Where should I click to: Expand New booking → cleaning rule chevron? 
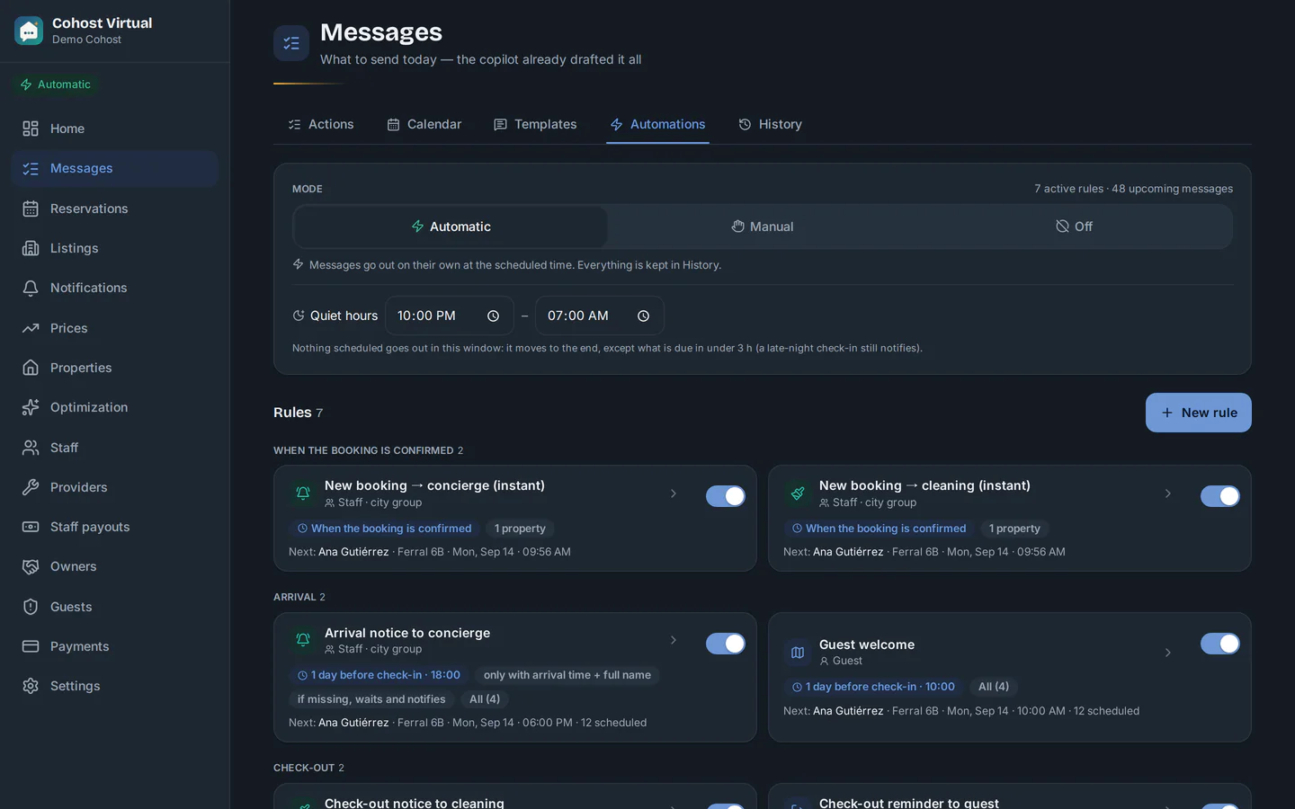[x=1167, y=493]
